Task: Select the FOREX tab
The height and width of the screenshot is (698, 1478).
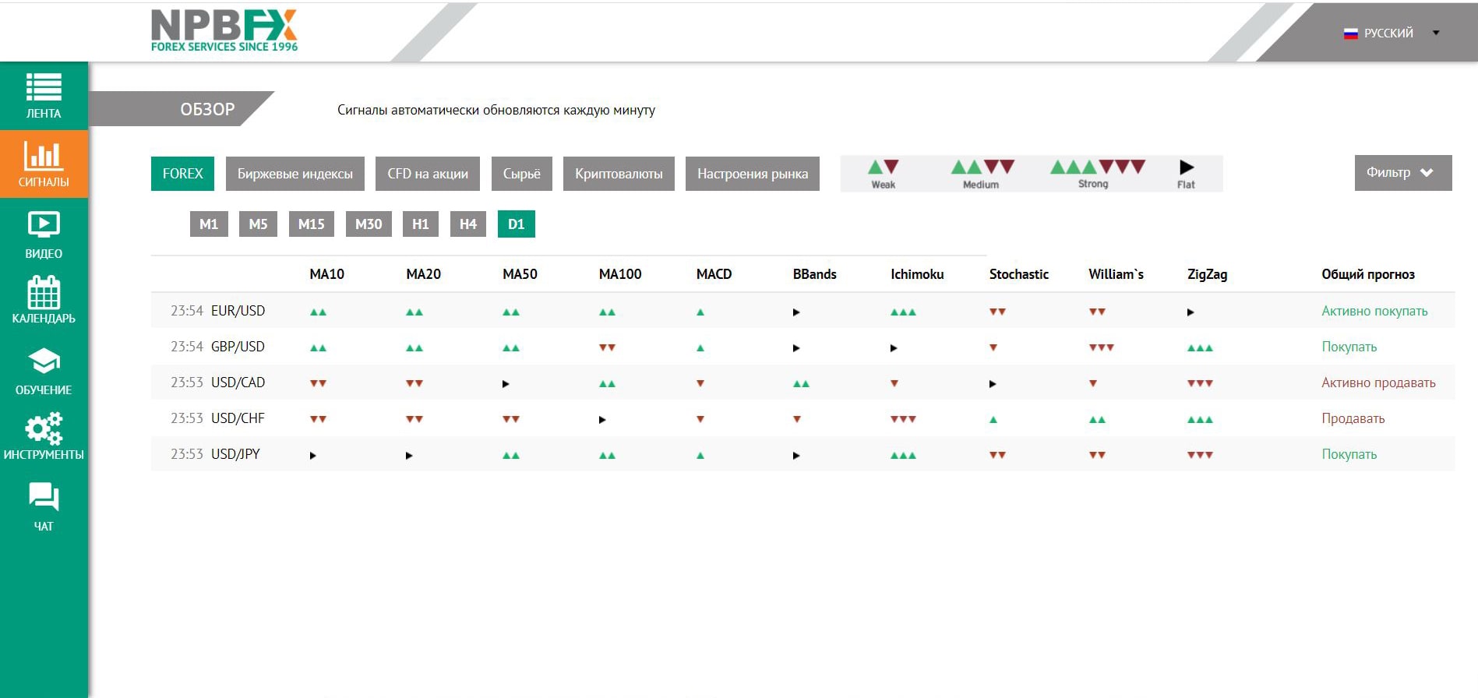Action: tap(182, 173)
